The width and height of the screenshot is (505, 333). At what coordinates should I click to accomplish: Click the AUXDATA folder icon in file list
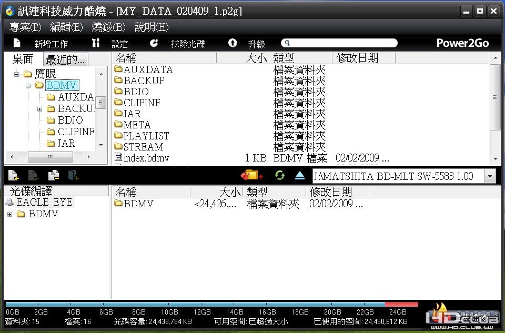point(118,69)
